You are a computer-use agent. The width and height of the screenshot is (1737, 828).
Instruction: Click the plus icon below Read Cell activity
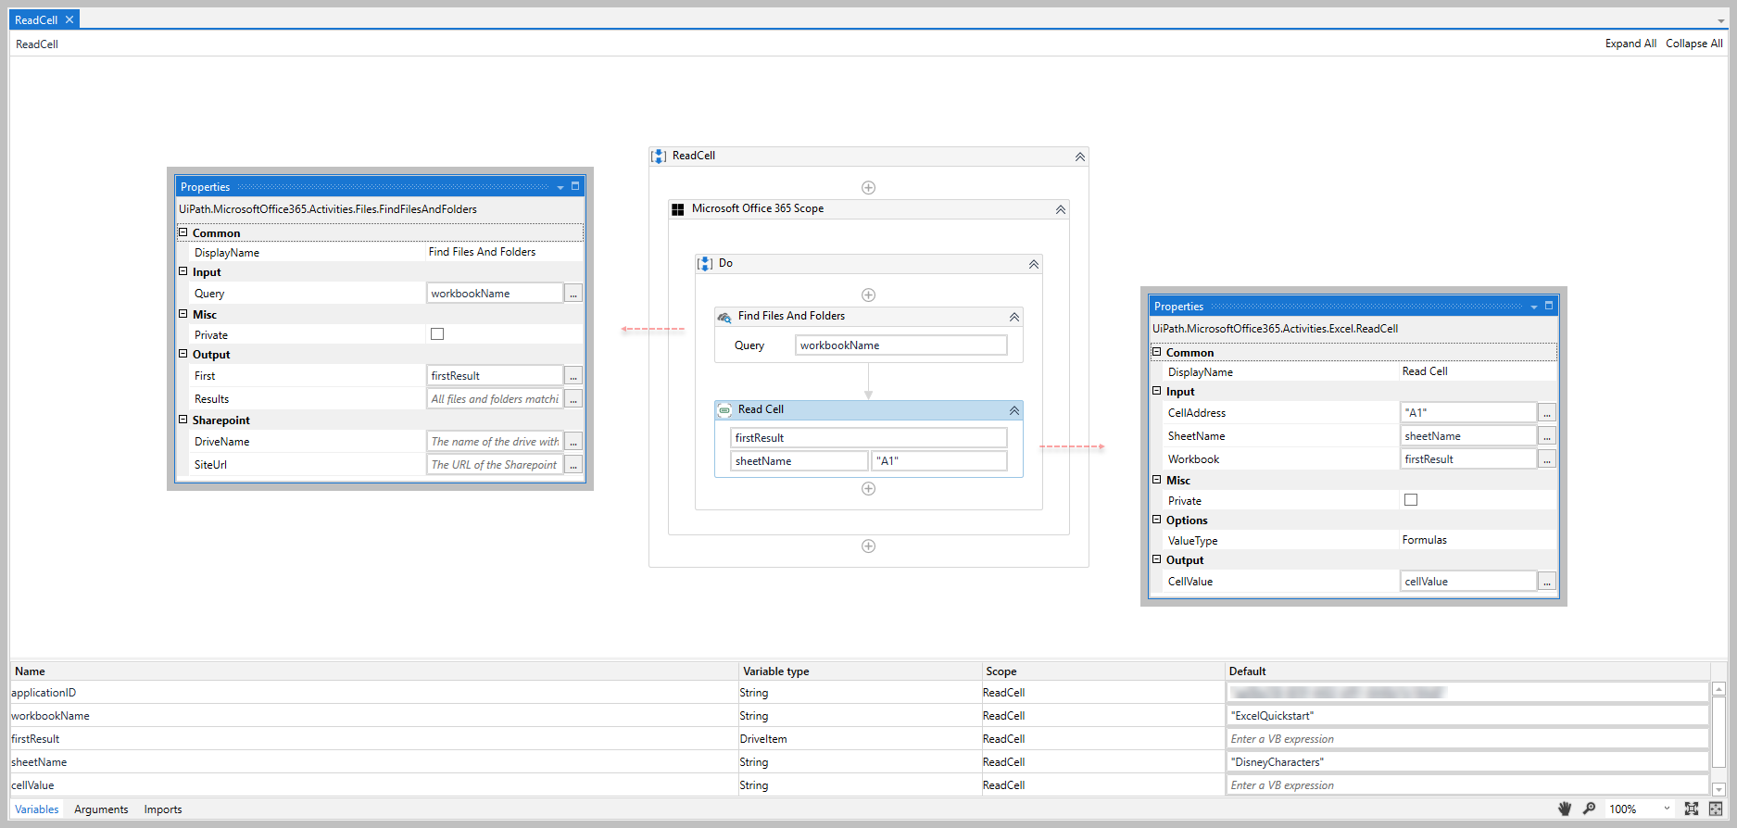tap(868, 489)
